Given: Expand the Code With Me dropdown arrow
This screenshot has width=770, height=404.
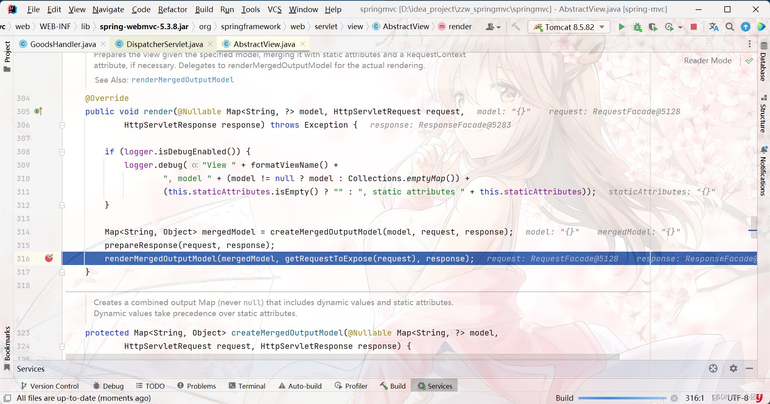Looking at the screenshot, I should [499, 27].
